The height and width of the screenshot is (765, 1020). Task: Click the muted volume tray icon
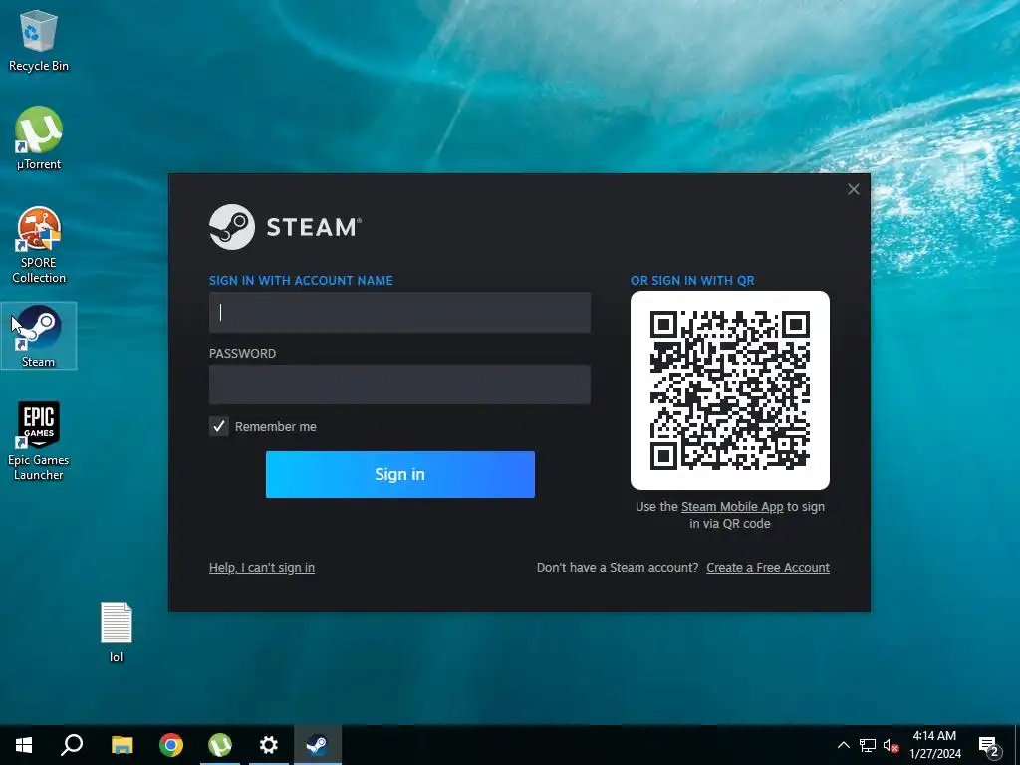pos(891,745)
